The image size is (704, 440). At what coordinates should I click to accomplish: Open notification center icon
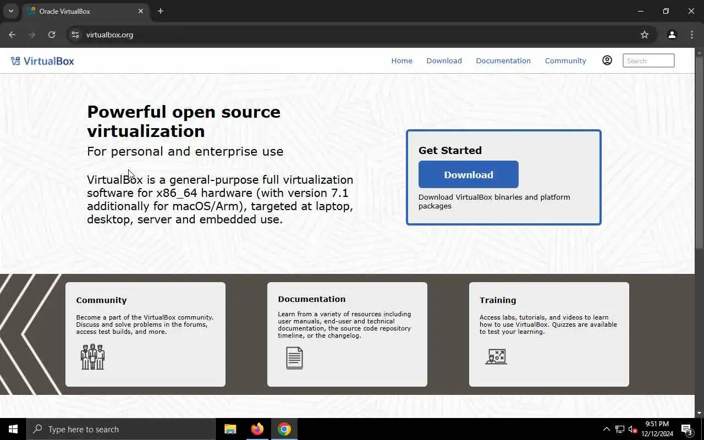tap(686, 429)
